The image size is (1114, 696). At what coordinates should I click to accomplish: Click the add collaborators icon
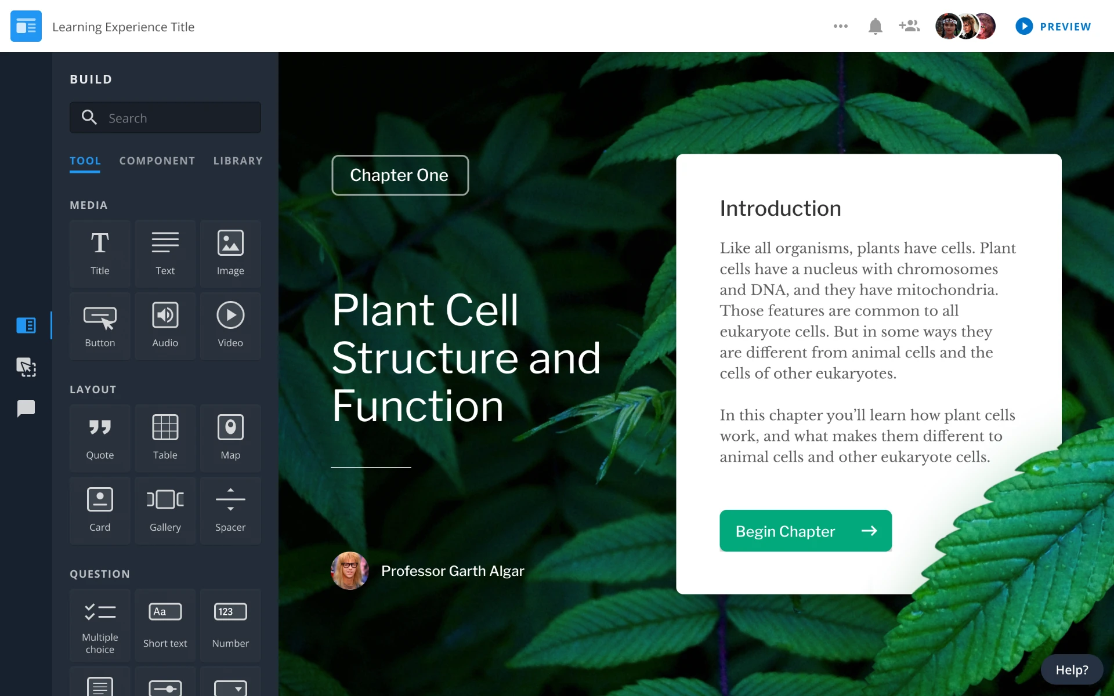point(909,26)
